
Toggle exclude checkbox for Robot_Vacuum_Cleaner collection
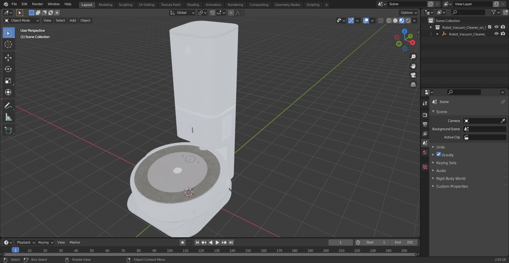tap(490, 27)
